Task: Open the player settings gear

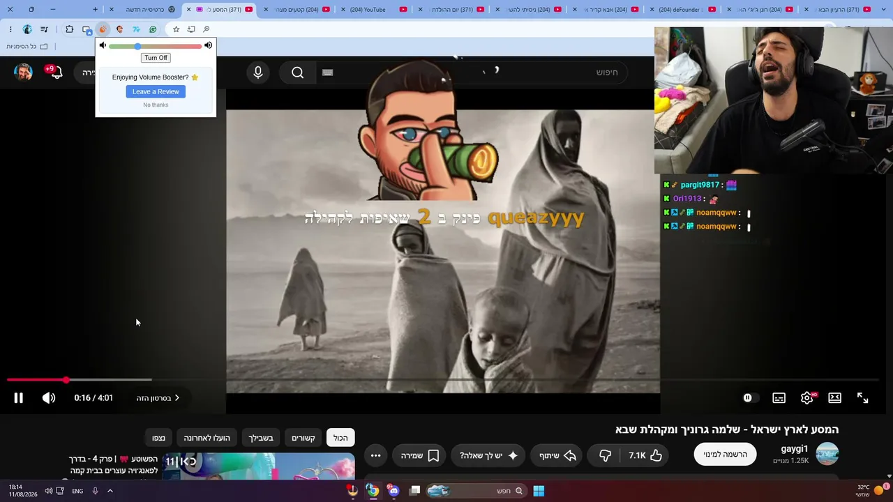Action: pyautogui.click(x=807, y=397)
